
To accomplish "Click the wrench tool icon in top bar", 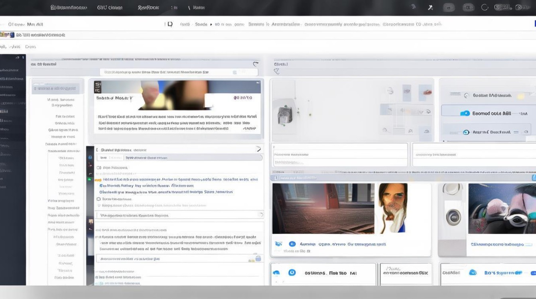I will [x=430, y=8].
